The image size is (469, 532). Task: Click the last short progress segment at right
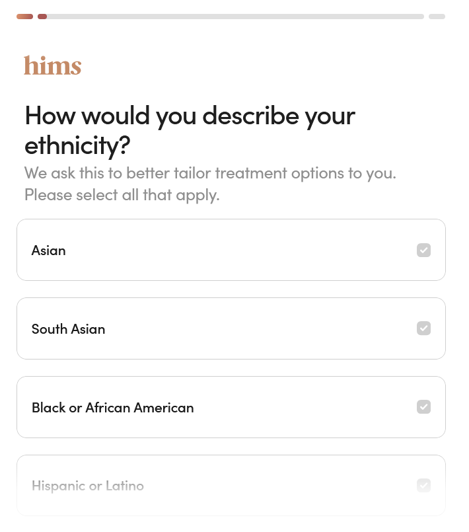[x=437, y=17]
